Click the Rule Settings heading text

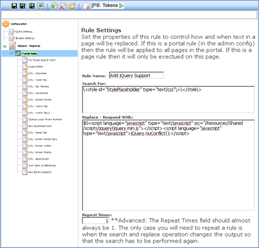coord(101,30)
